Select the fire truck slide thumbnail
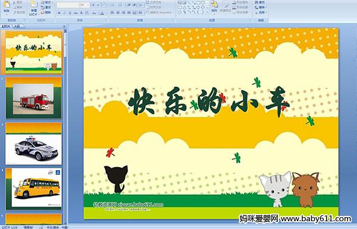 tap(34, 98)
